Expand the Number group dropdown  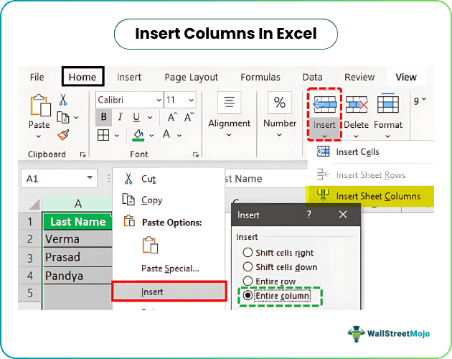click(x=279, y=135)
